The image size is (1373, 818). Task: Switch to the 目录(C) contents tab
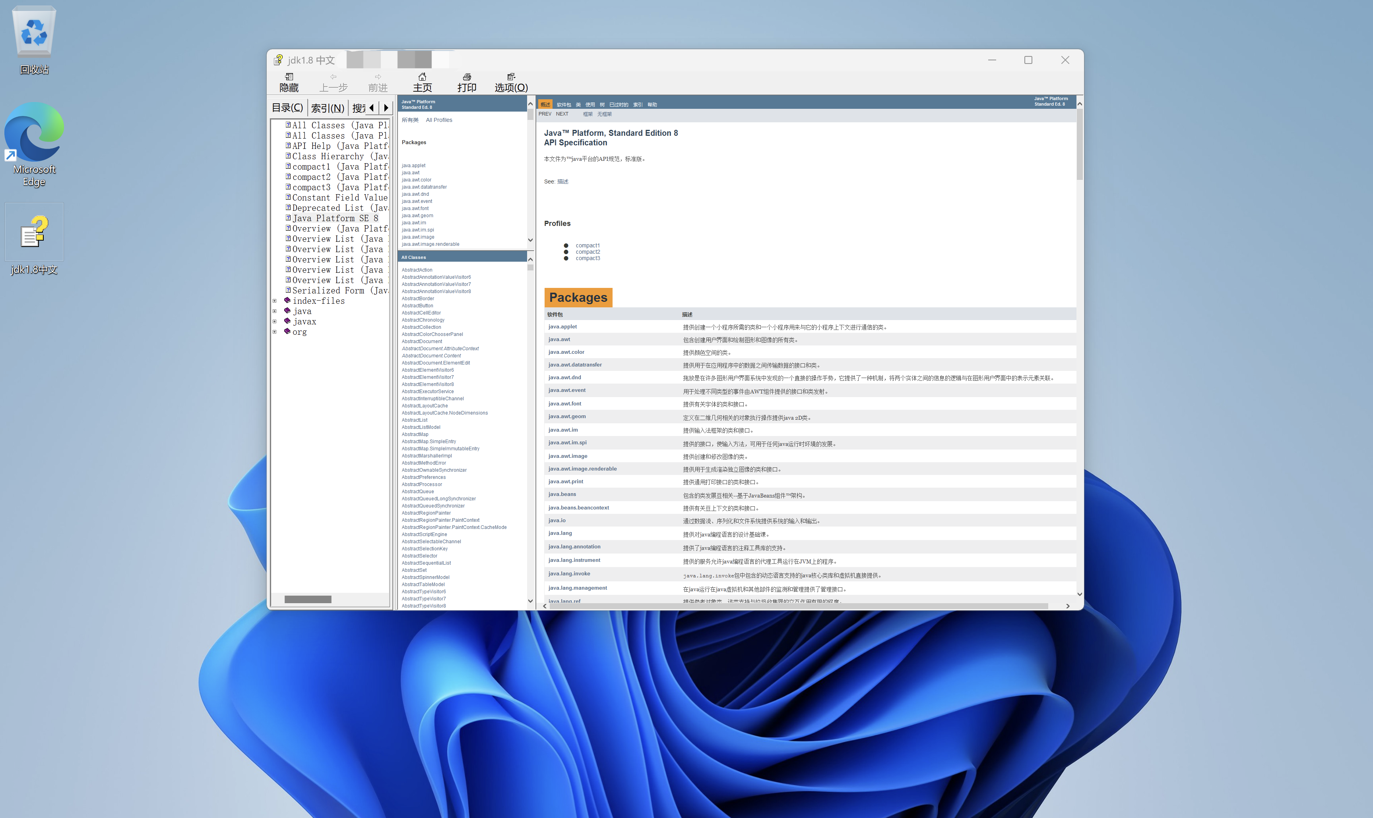coord(287,108)
